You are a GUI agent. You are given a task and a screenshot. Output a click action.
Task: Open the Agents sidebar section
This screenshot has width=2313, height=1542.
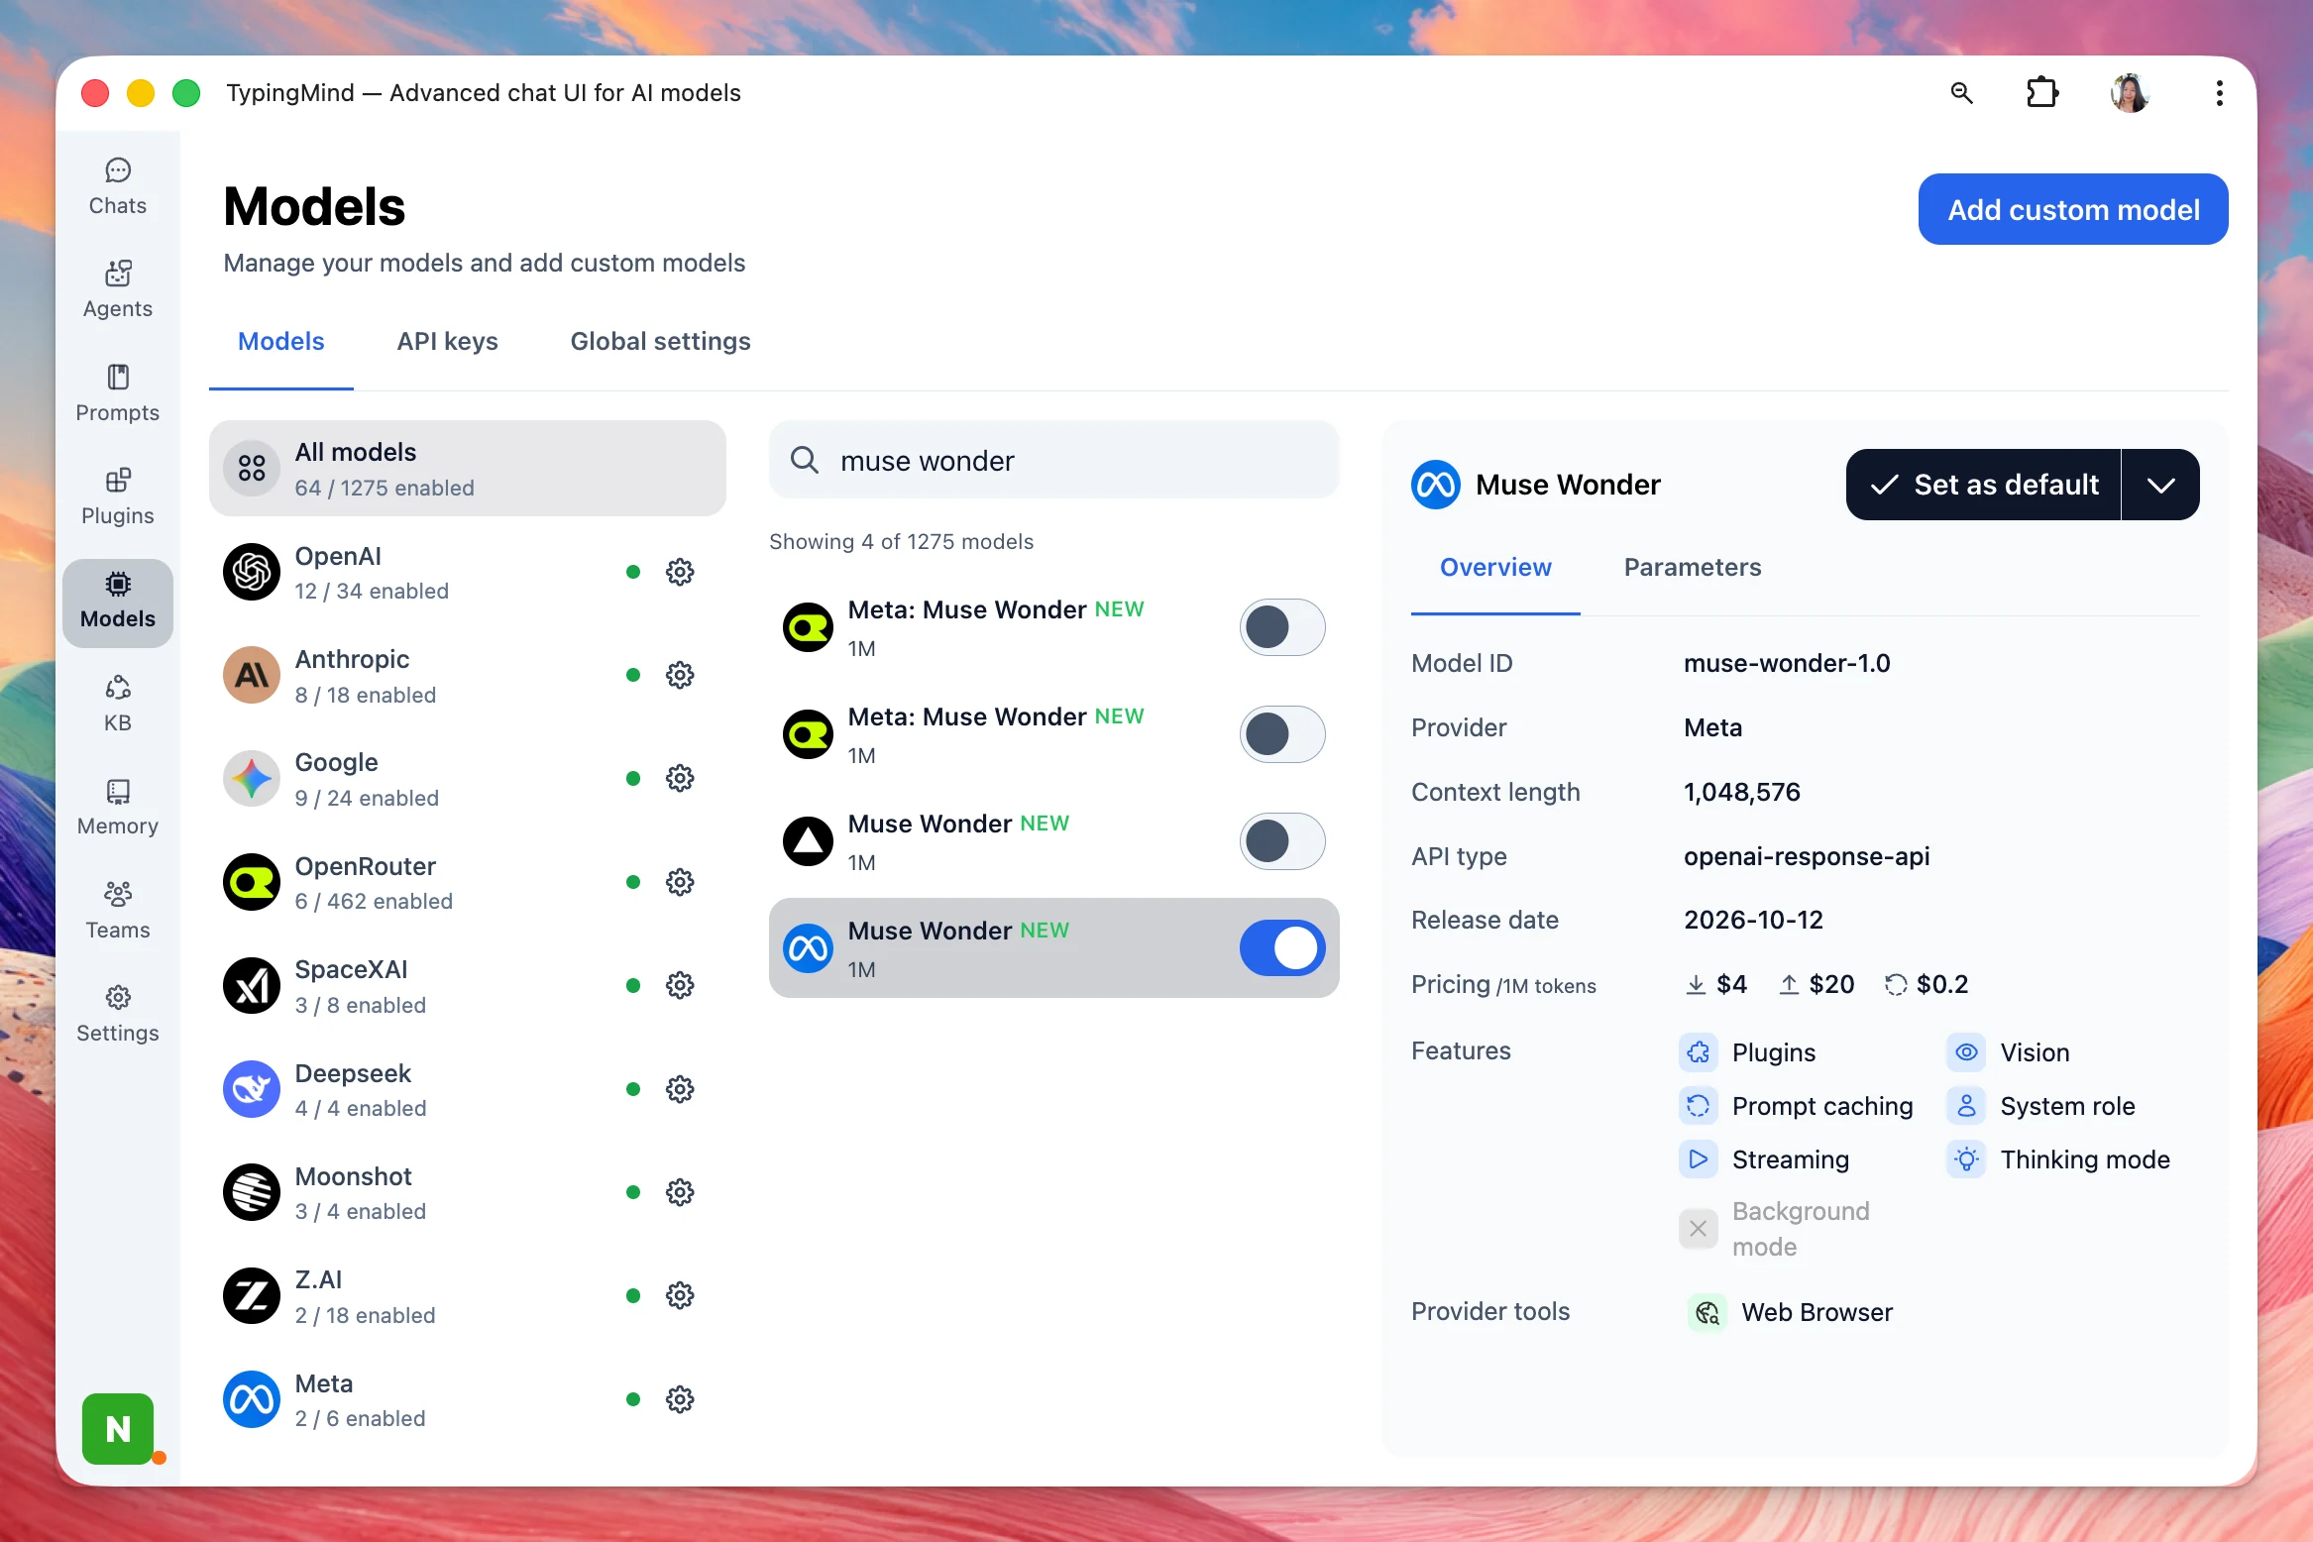pyautogui.click(x=117, y=290)
